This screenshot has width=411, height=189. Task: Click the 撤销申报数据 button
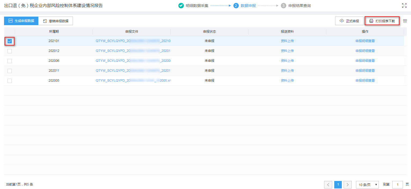pyautogui.click(x=56, y=21)
